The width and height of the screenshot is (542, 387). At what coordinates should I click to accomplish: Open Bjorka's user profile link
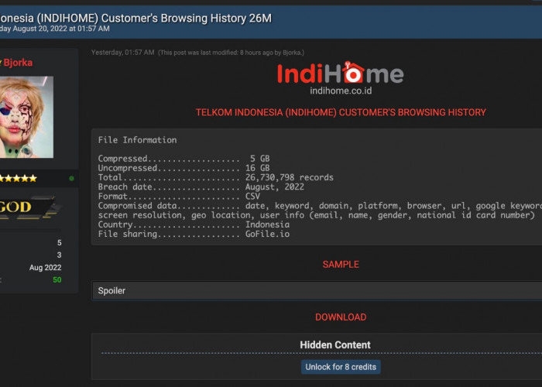click(18, 63)
